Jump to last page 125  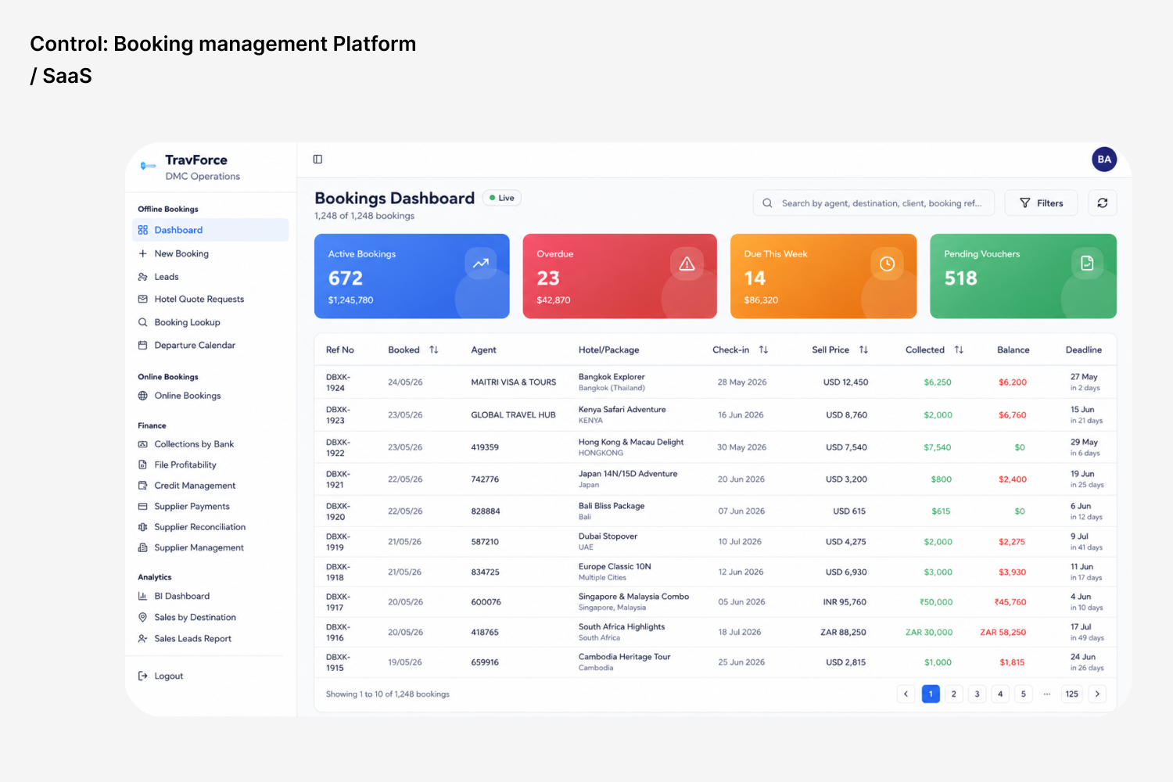1072,694
